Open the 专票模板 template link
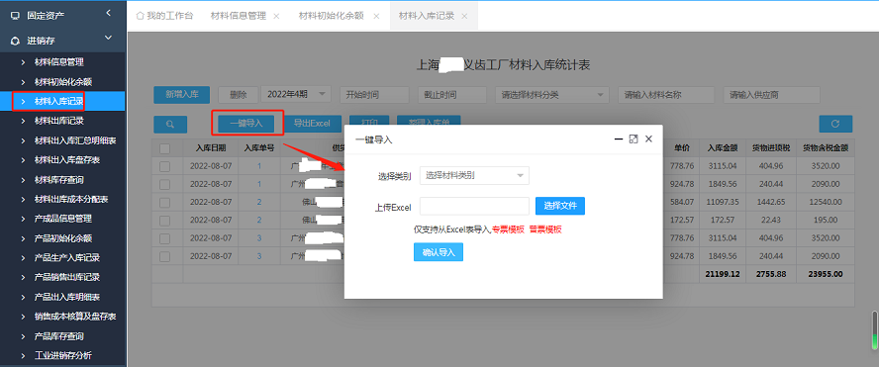 pos(509,229)
